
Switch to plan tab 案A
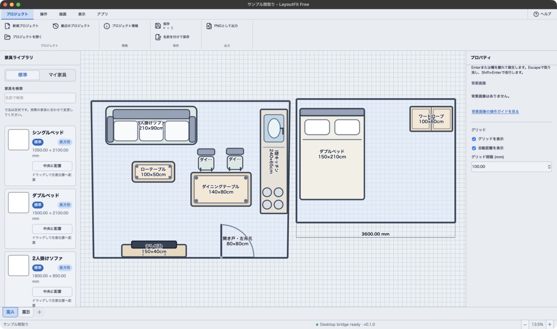coord(10,312)
